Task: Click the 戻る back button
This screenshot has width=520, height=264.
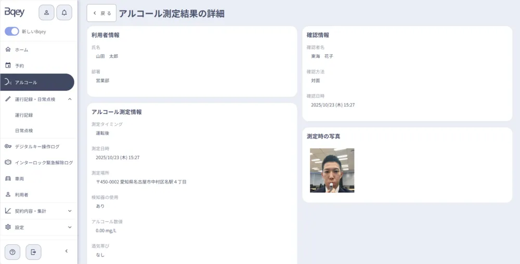Action: 101,14
